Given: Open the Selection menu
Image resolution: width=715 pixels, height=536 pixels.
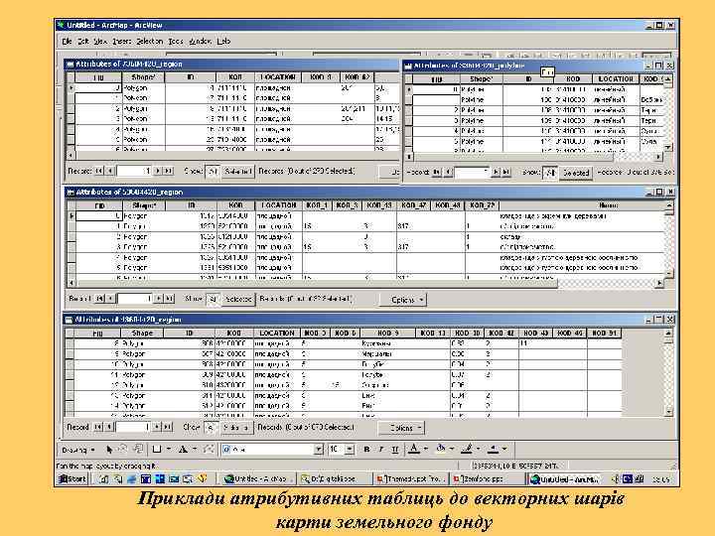Looking at the screenshot, I should click(149, 41).
